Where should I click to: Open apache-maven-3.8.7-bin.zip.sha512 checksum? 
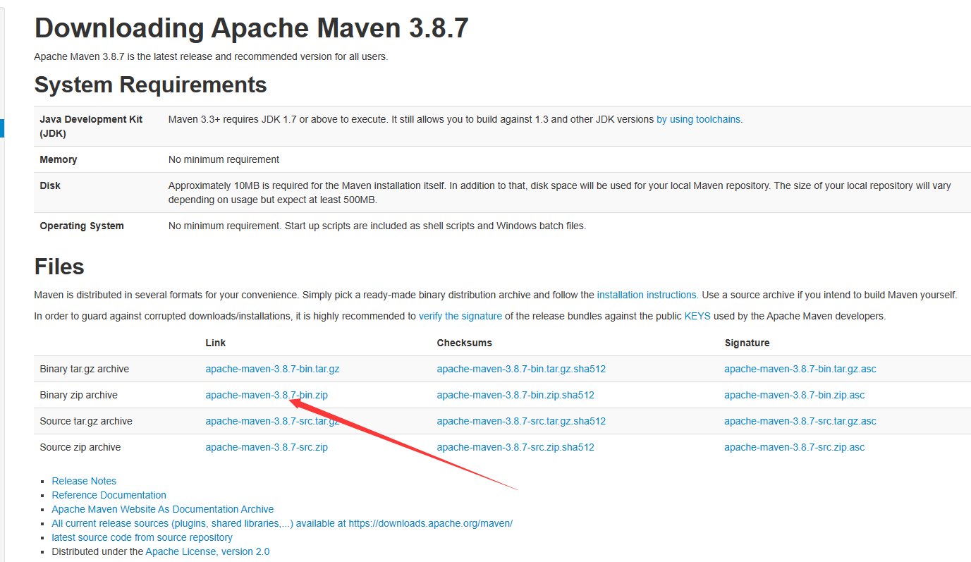pos(515,395)
